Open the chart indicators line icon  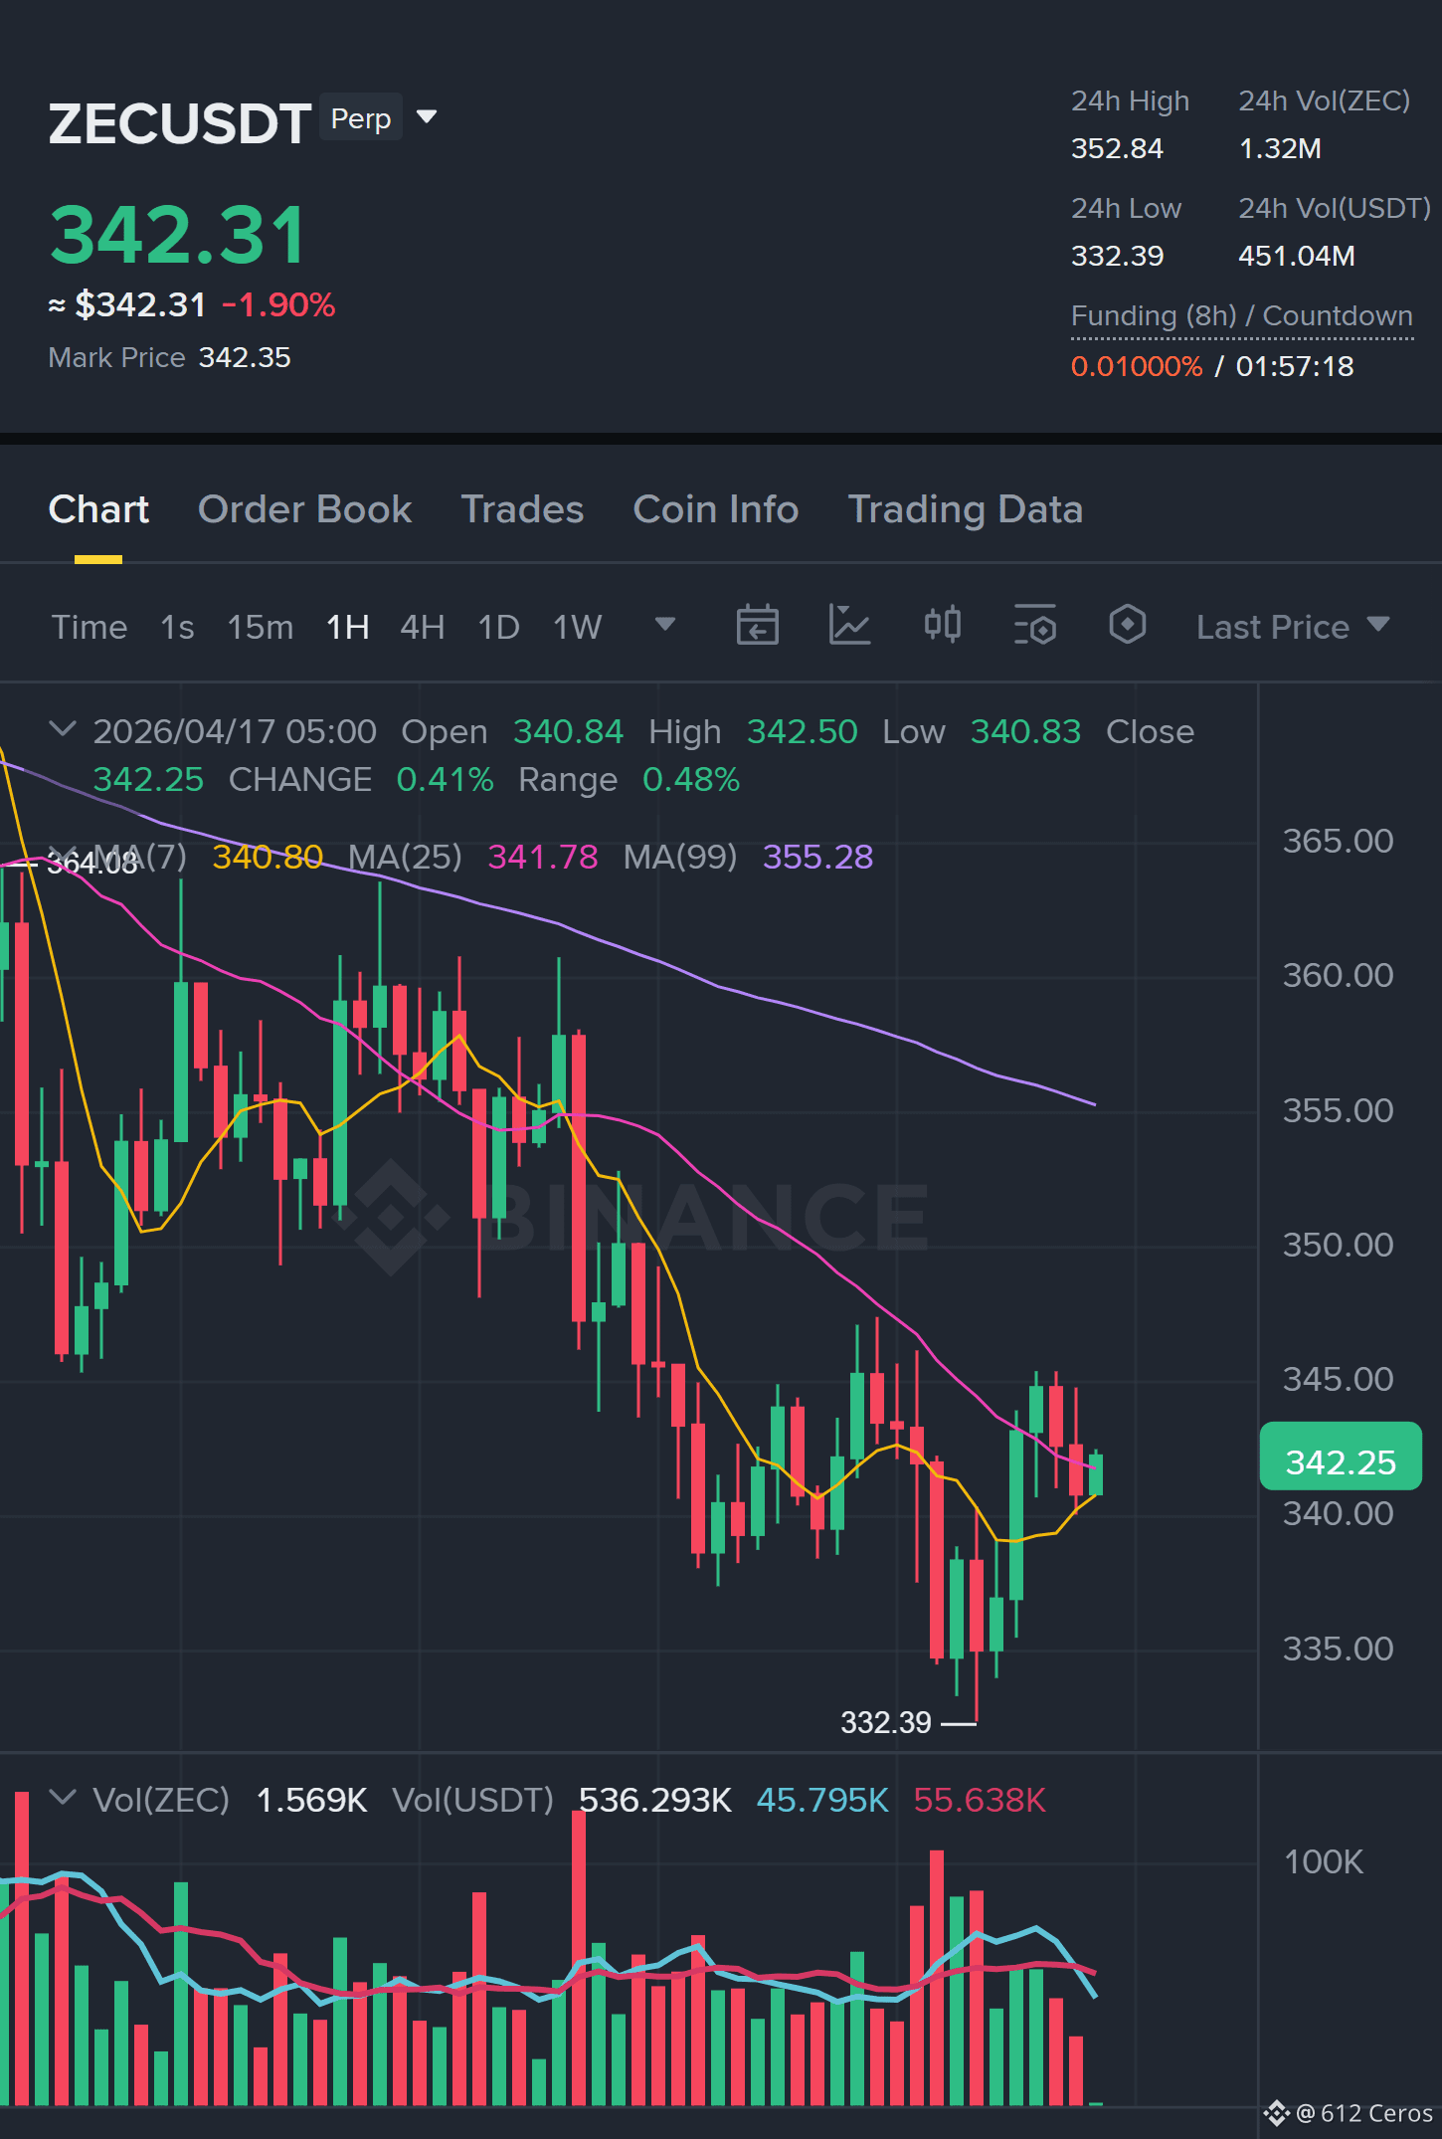pyautogui.click(x=849, y=626)
